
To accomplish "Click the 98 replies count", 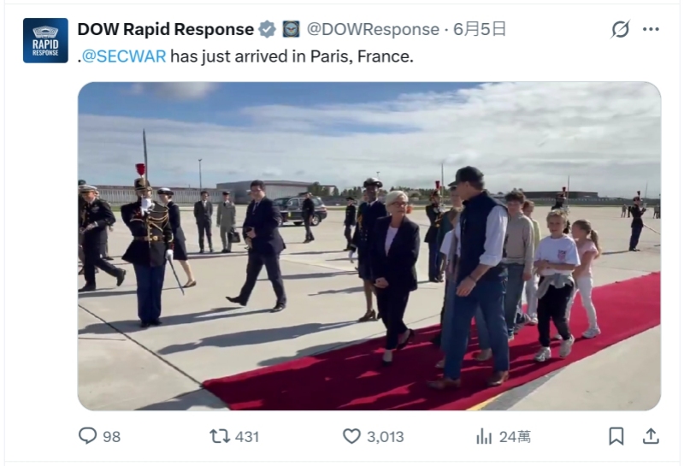I will [112, 437].
